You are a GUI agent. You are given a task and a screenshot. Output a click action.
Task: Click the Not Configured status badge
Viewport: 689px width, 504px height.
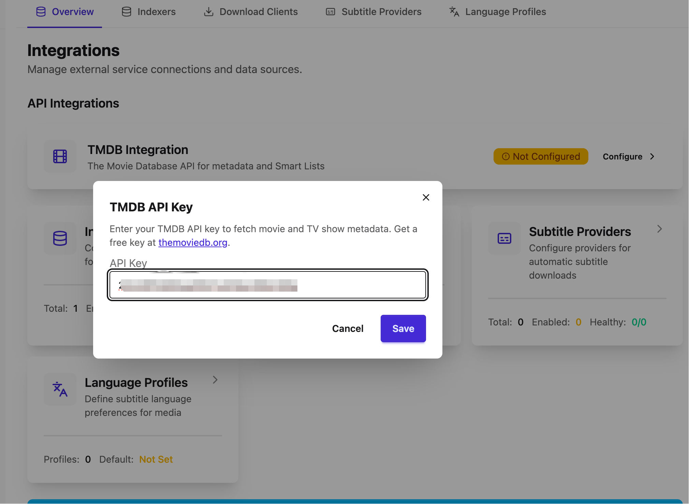pos(541,156)
